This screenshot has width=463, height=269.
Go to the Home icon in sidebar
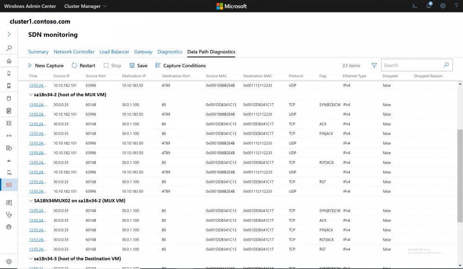click(9, 61)
